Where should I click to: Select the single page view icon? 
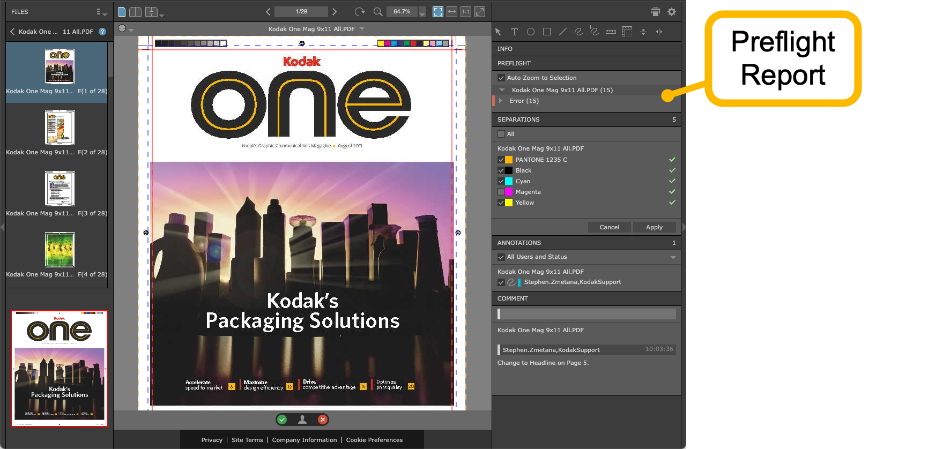click(122, 11)
